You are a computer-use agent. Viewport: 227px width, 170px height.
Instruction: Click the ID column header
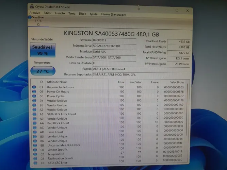(41, 82)
